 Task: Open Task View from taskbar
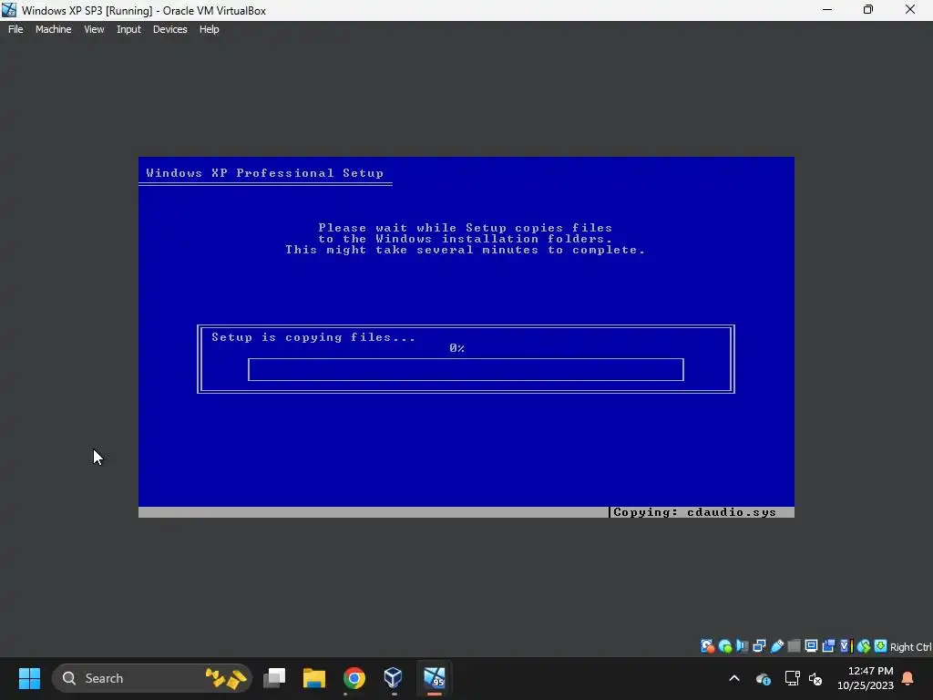click(274, 678)
